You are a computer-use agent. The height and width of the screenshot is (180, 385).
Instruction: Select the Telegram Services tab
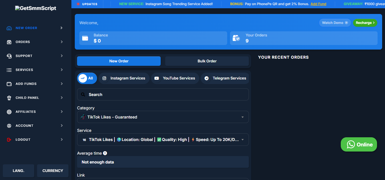pyautogui.click(x=225, y=78)
